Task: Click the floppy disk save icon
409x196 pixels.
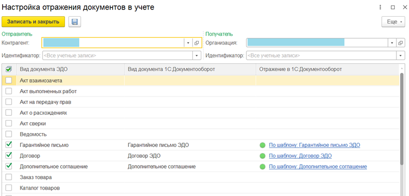Action: click(x=74, y=22)
